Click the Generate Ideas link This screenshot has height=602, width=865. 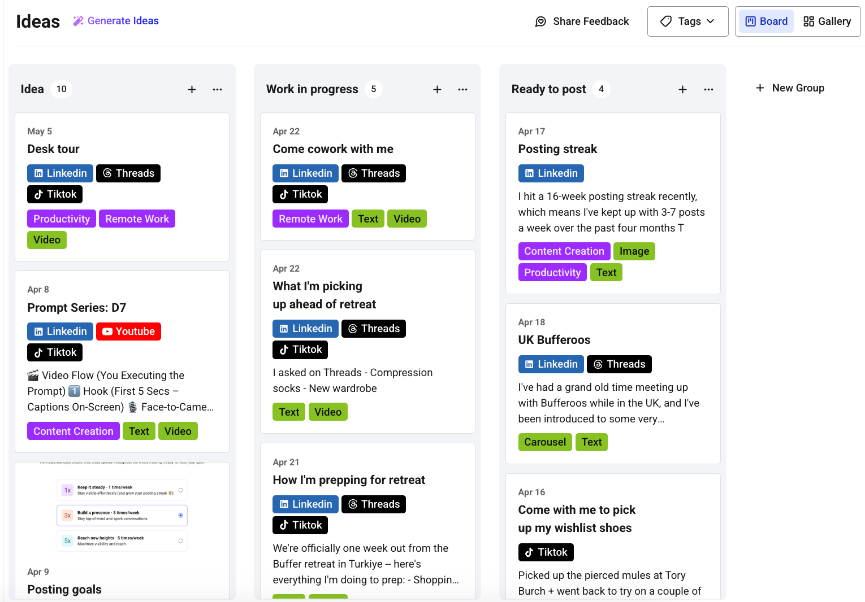pos(116,21)
